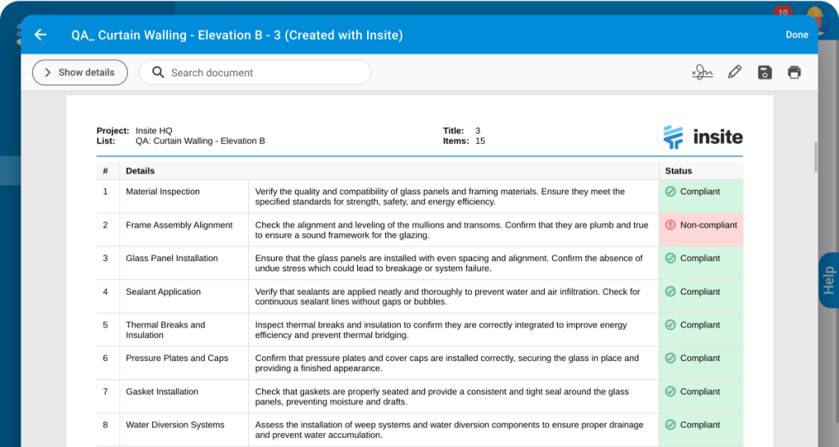Click the signature icon in toolbar
839x447 pixels.
702,72
